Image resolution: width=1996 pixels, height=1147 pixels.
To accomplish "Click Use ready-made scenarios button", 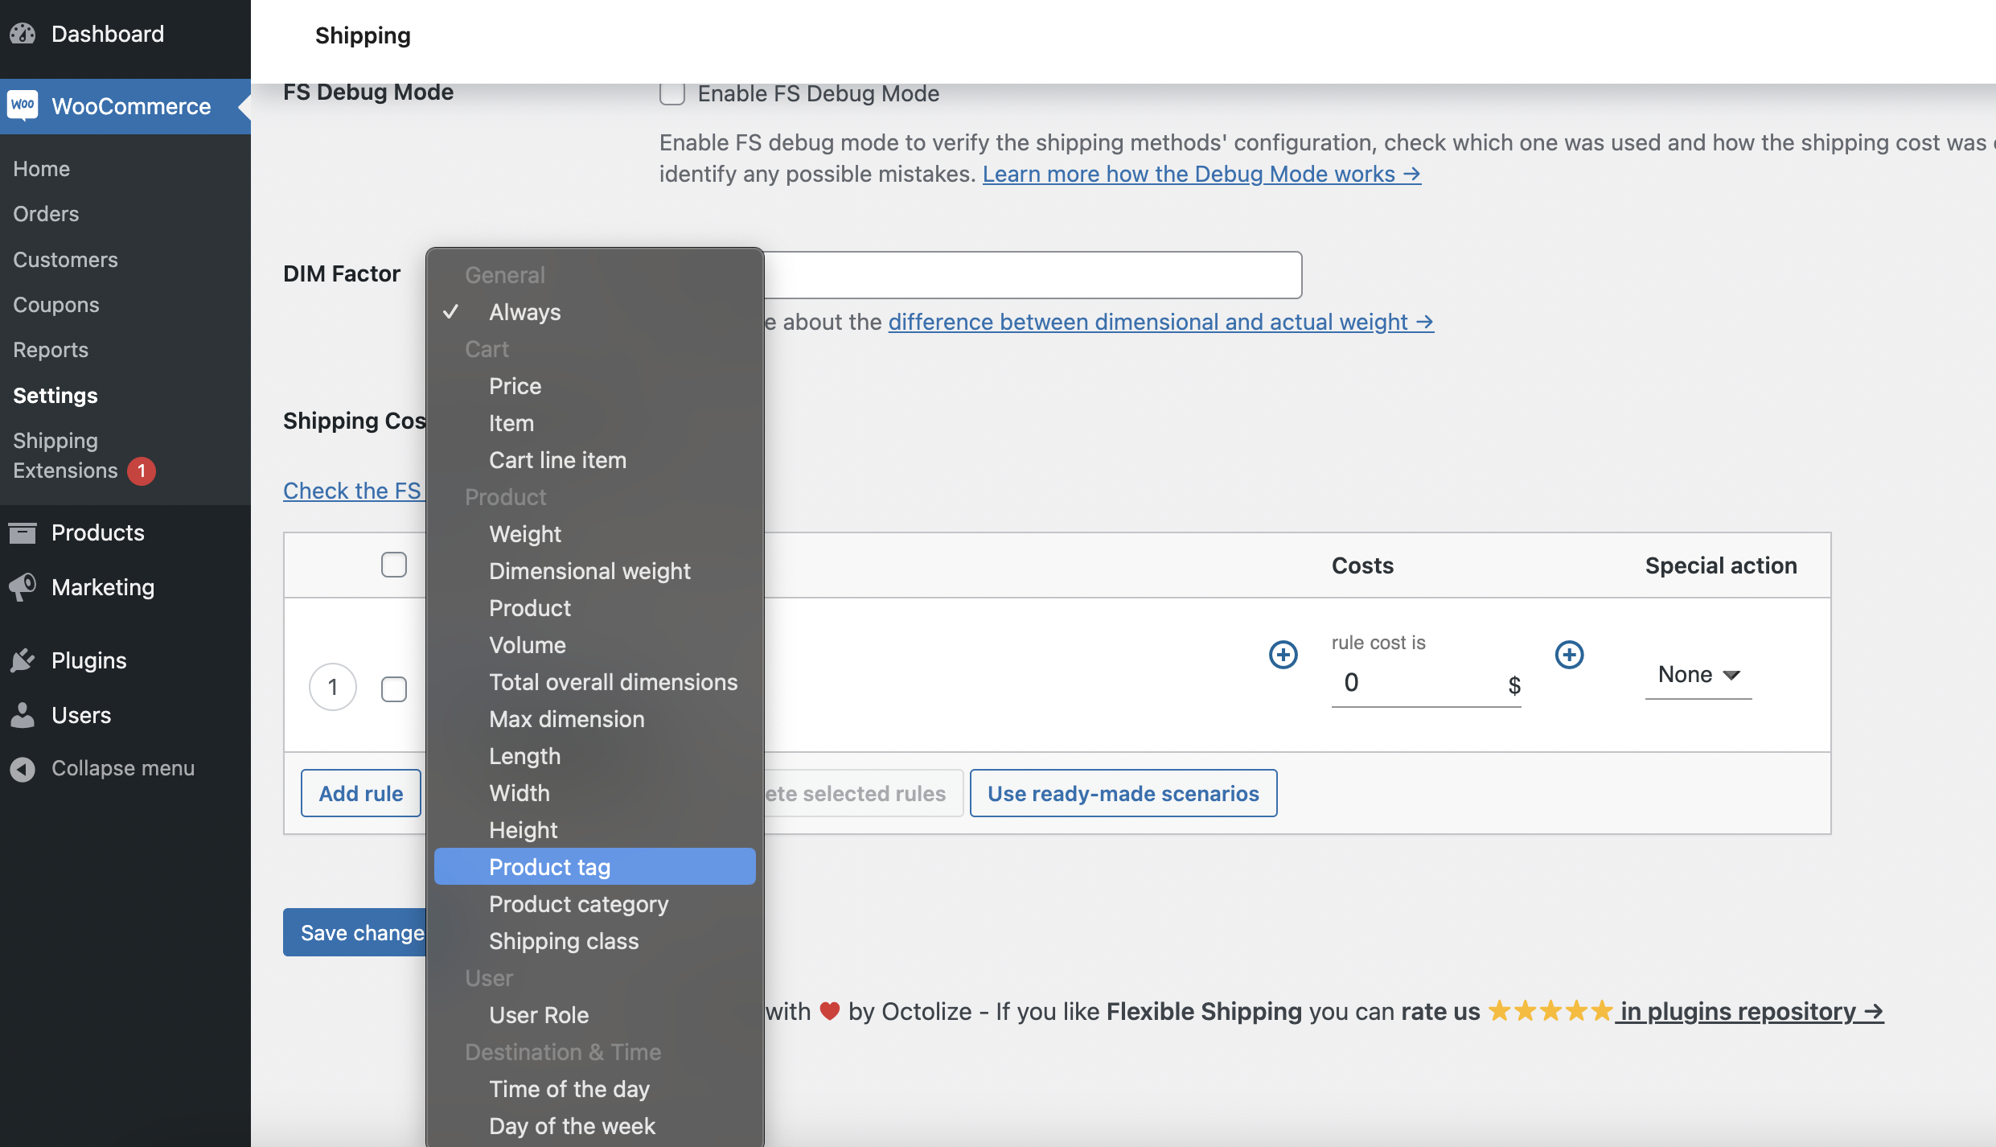I will click(x=1123, y=792).
